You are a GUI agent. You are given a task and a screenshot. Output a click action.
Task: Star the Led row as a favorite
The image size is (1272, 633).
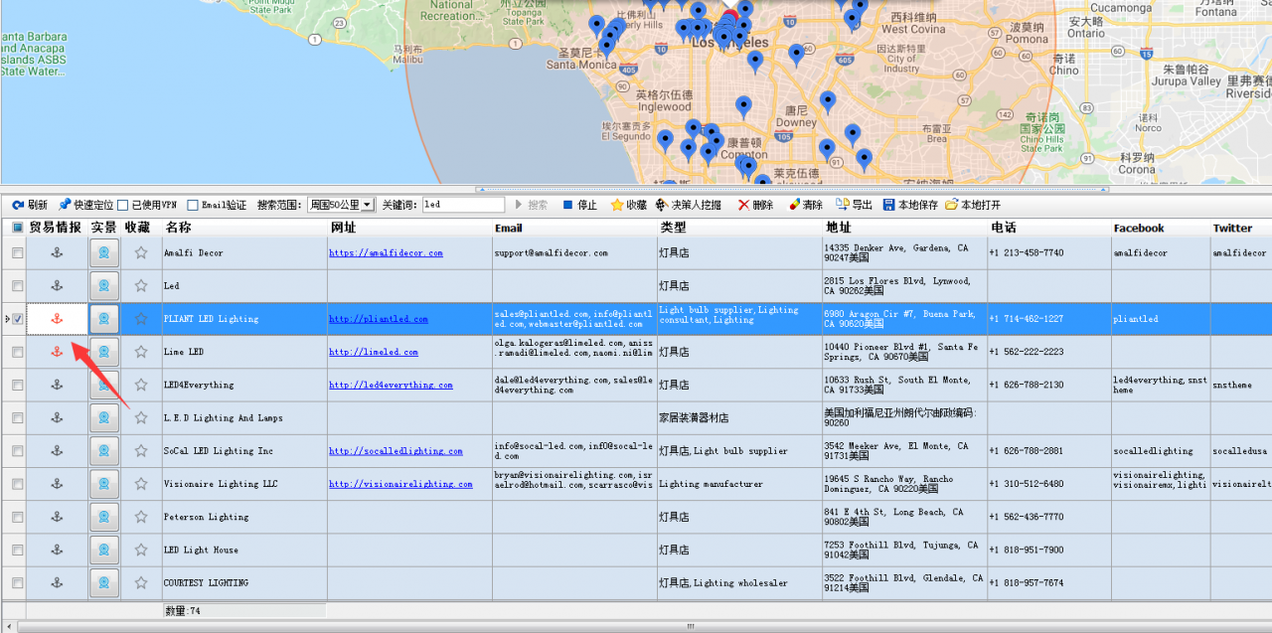pyautogui.click(x=141, y=286)
